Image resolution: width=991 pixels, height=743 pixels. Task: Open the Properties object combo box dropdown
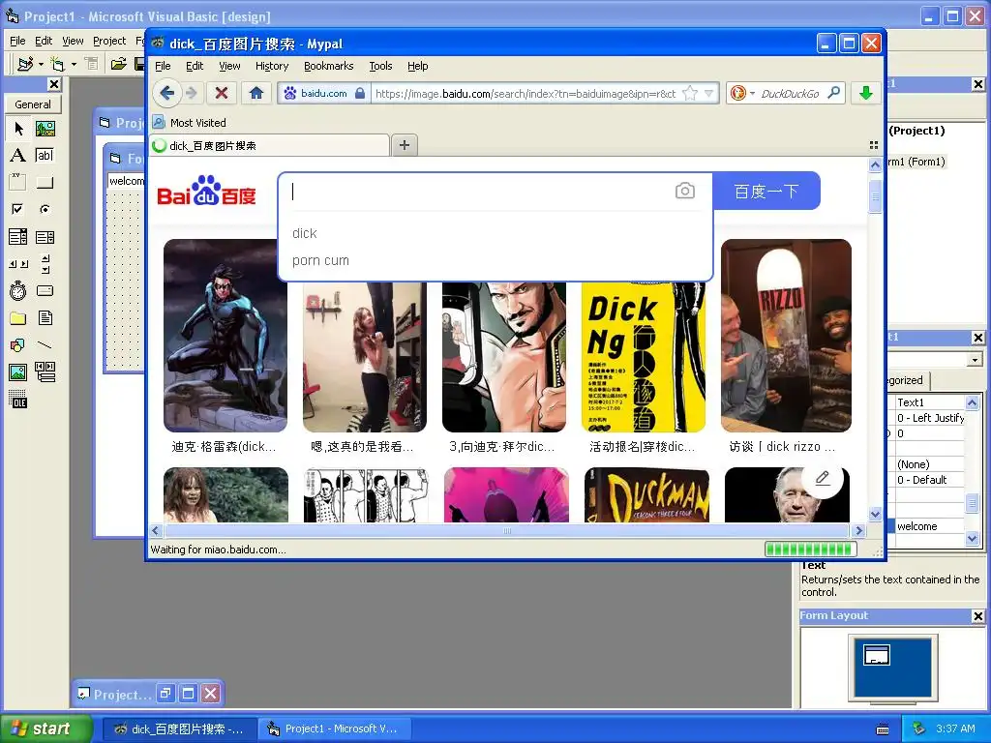(x=975, y=360)
